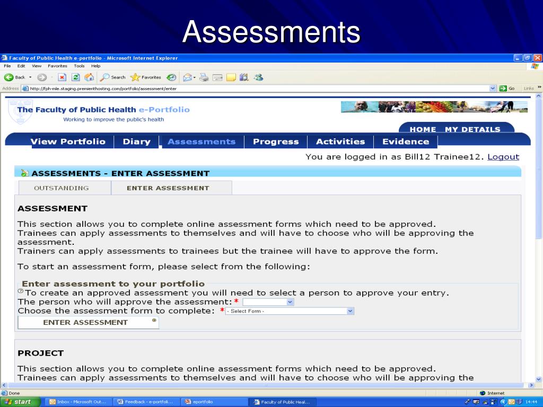Open the Windows start button

[20, 402]
